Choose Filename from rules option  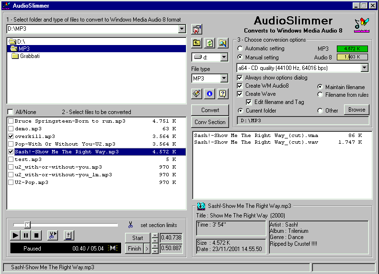(320, 95)
